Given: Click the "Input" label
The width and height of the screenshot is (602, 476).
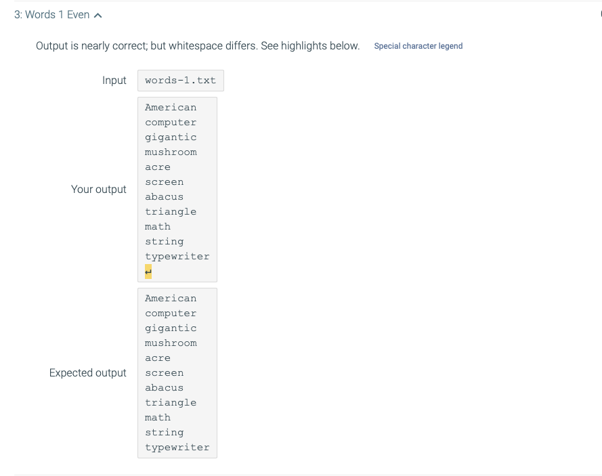Looking at the screenshot, I should coord(114,80).
